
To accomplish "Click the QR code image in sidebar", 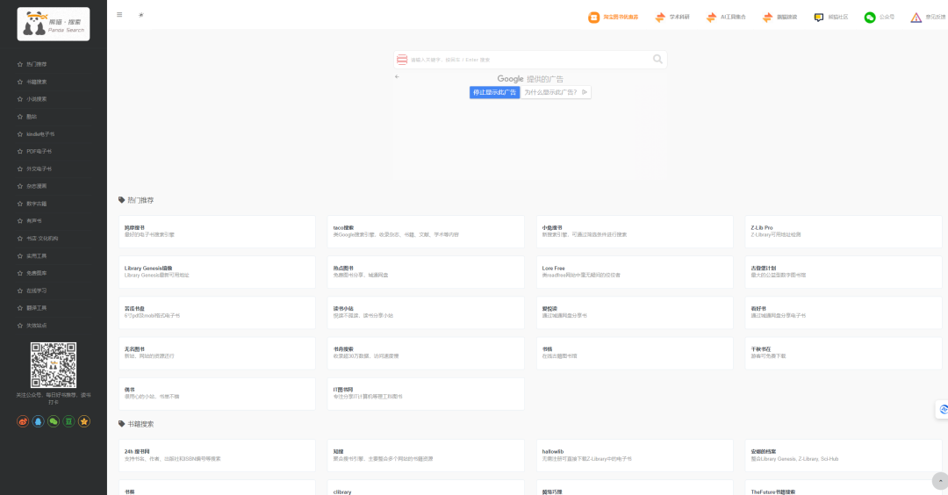I will click(54, 365).
